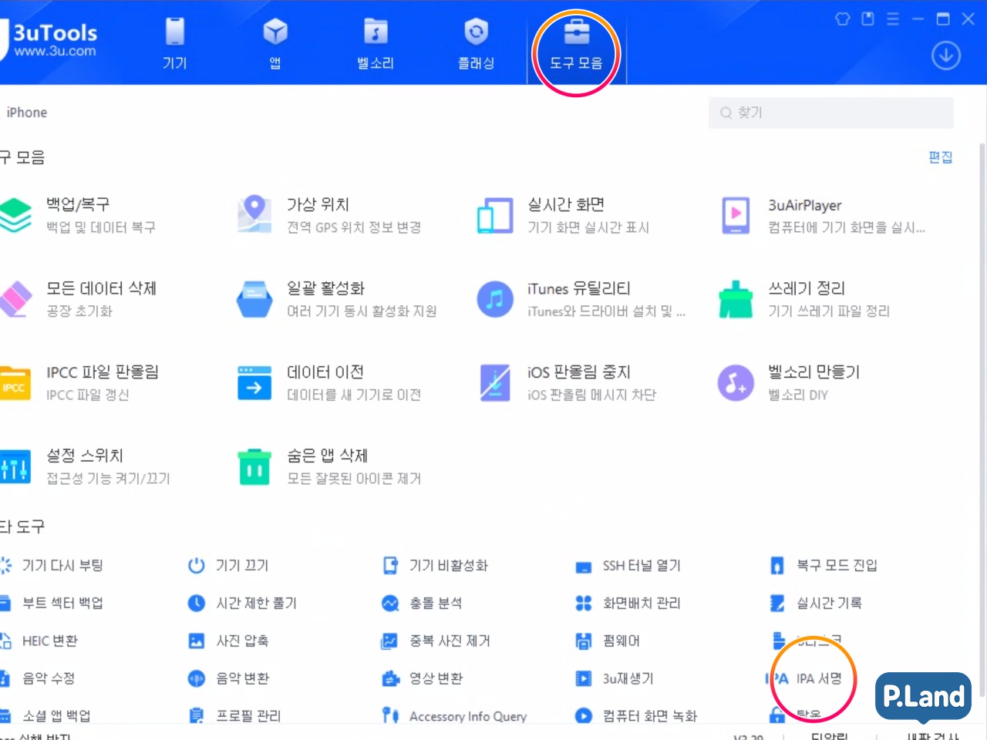Open 3uAirPlayer tool icon
The width and height of the screenshot is (987, 740).
(x=736, y=215)
